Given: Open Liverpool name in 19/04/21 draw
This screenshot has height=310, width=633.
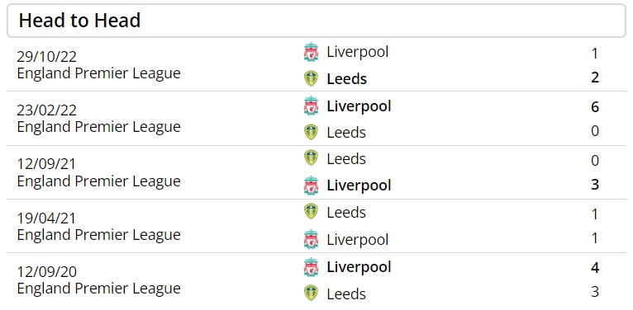Looking at the screenshot, I should click(x=358, y=240).
